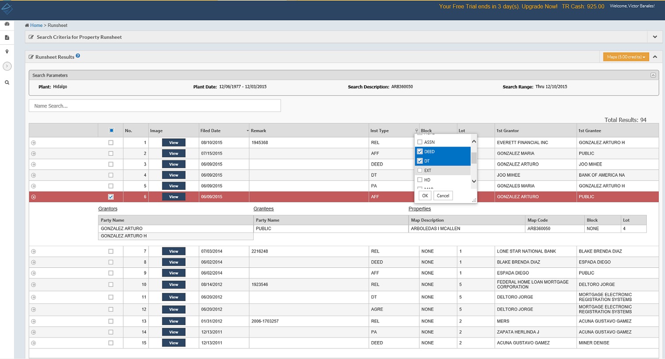Image resolution: width=665 pixels, height=359 pixels.
Task: Select remark cell 2006-1703257
Action: (264, 321)
